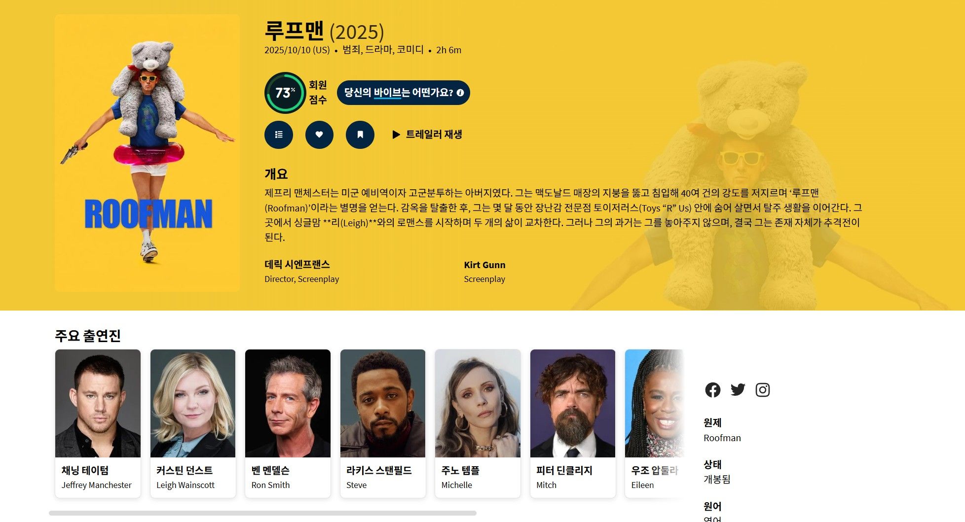Click the add to list icon
The height and width of the screenshot is (522, 965).
coord(279,135)
